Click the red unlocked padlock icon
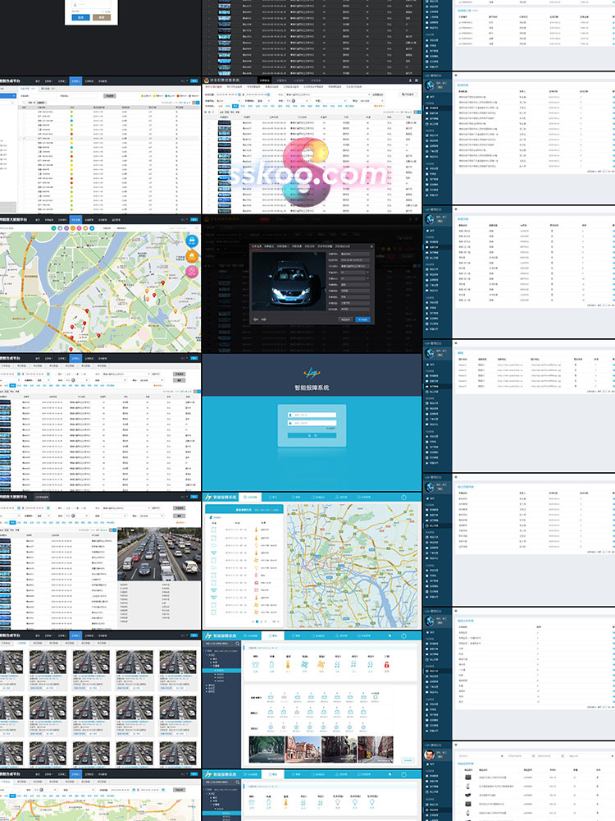Screen dimensions: 615x821 click(x=386, y=664)
